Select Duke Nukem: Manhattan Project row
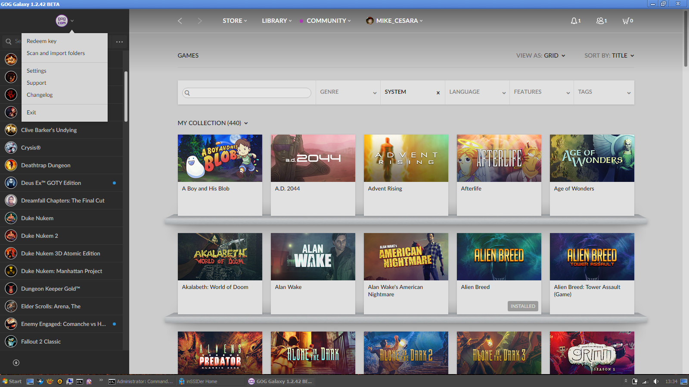 [61, 271]
